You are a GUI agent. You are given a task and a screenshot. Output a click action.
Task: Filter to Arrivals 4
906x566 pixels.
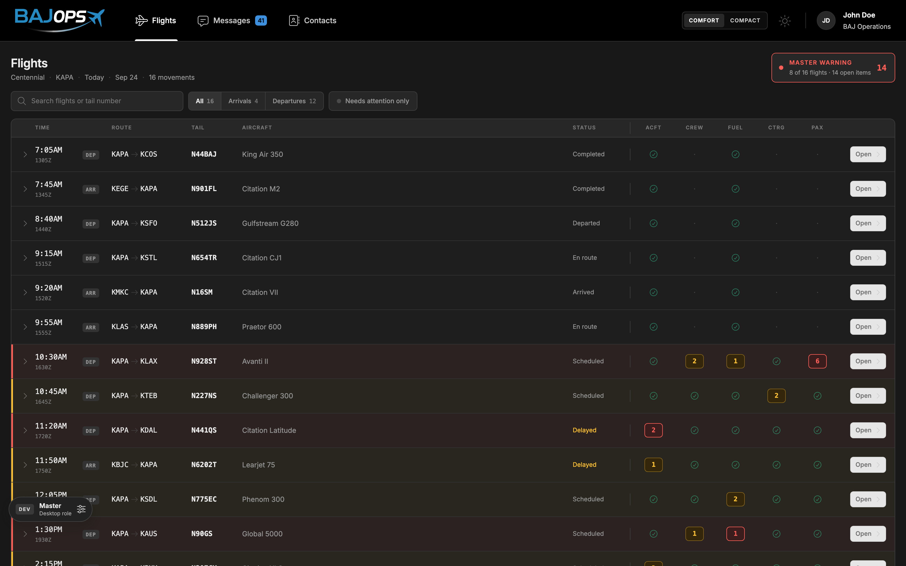(243, 101)
